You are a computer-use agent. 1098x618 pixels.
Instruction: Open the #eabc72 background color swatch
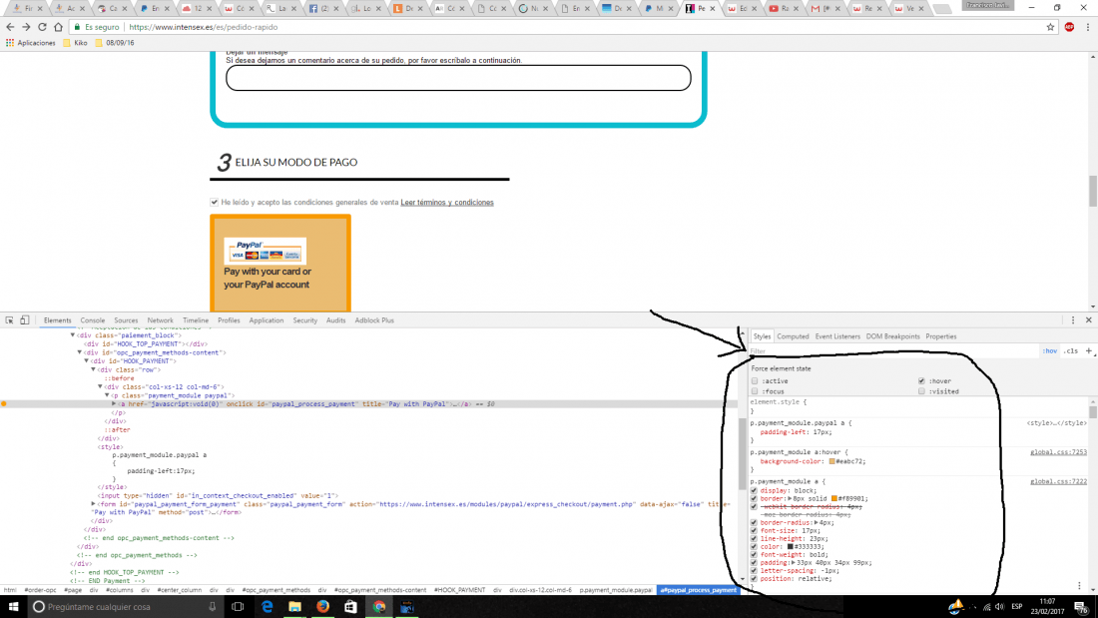[x=831, y=461]
